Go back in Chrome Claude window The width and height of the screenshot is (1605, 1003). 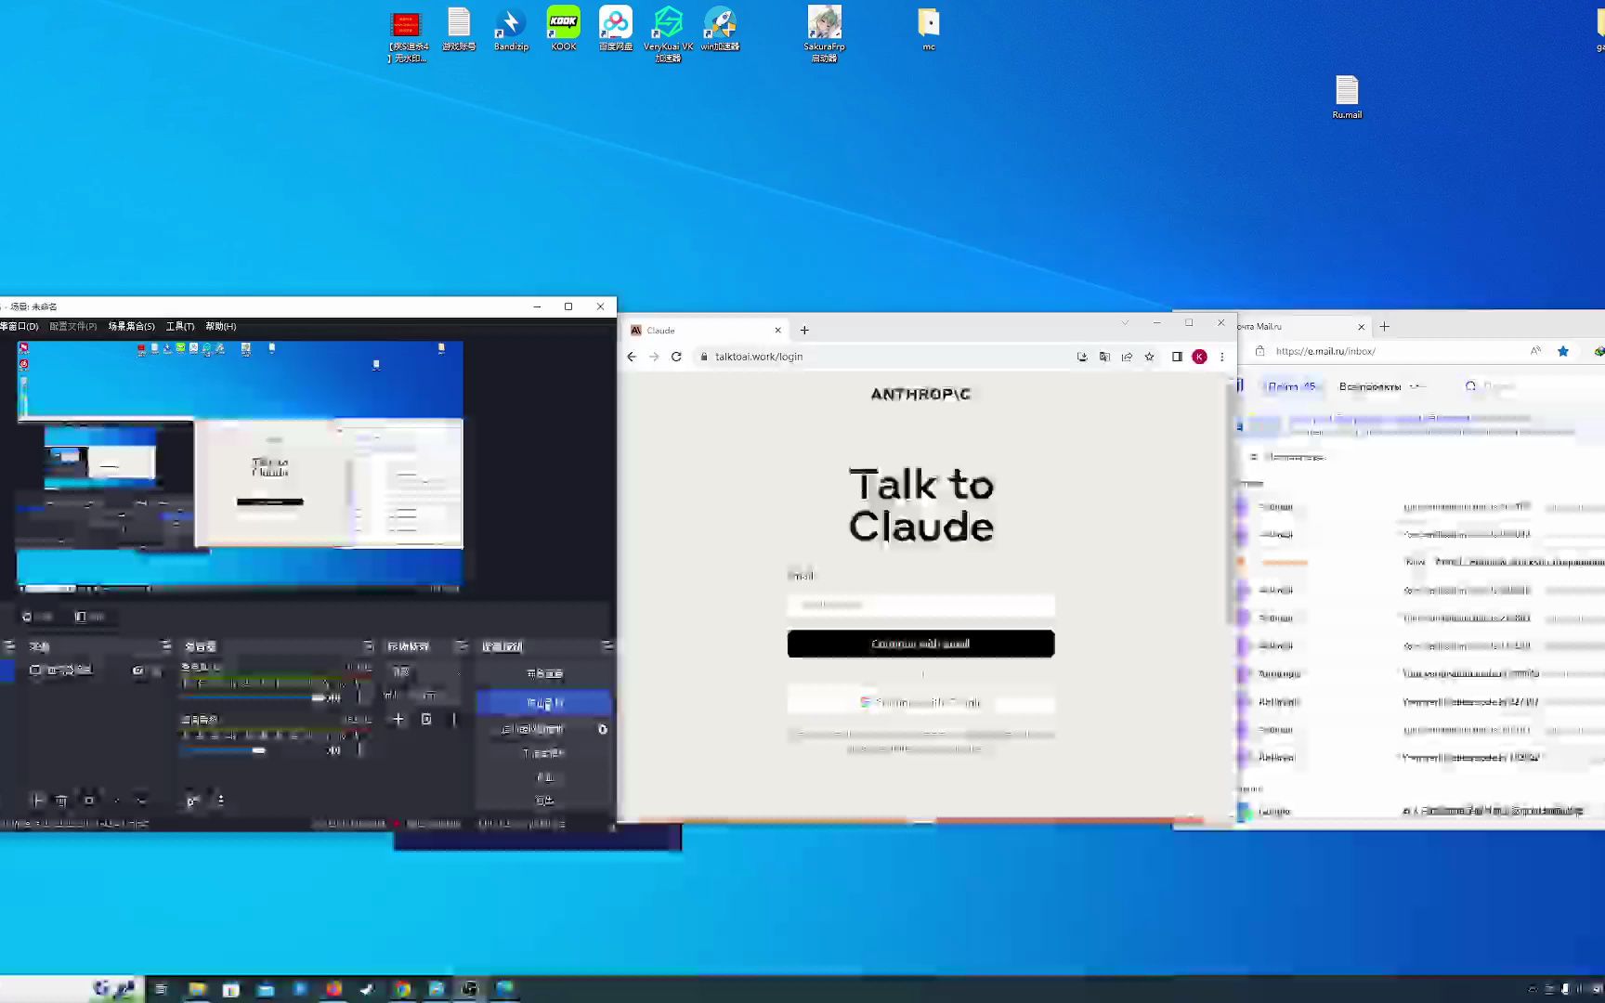point(632,357)
